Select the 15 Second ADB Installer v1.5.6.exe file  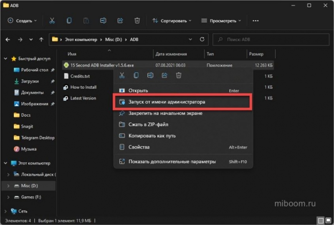click(x=168, y=65)
